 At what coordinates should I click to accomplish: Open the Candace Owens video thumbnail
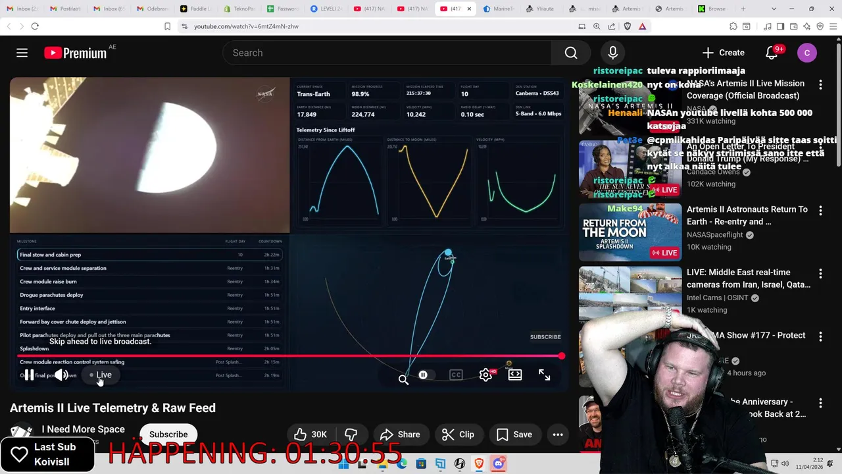[630, 169]
